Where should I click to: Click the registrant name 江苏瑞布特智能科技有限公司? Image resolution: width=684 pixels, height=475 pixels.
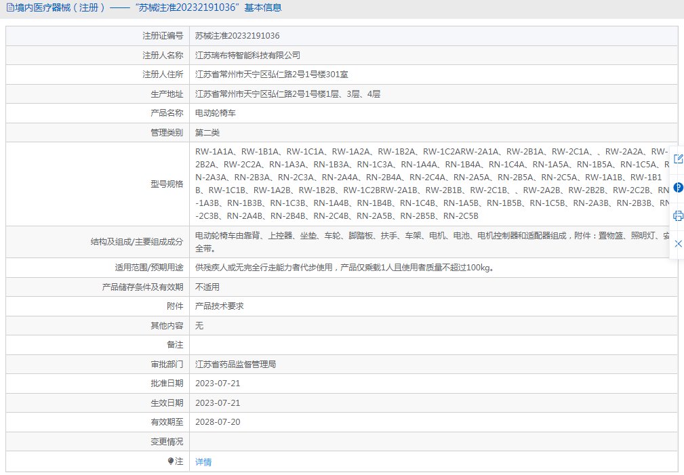point(248,56)
